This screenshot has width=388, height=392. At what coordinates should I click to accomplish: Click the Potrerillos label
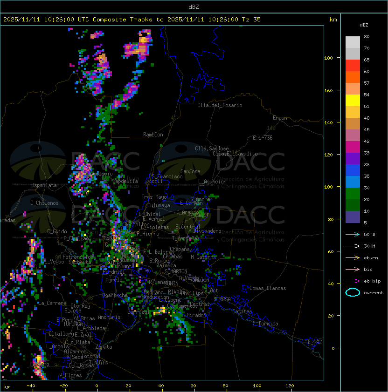tap(78, 257)
